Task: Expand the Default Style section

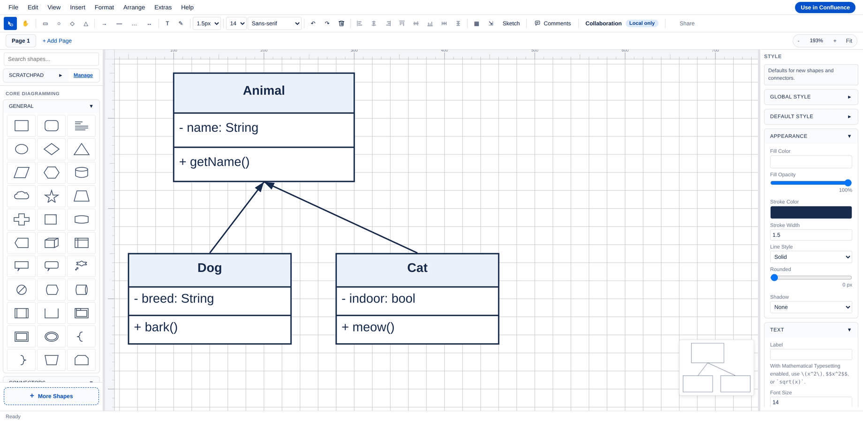Action: pos(811,116)
